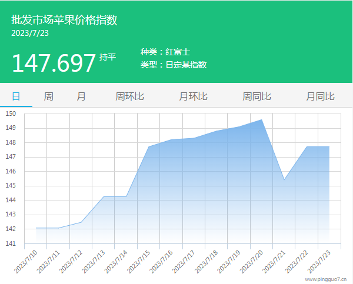Click the 2023/7/17 x-axis date label
The height and width of the screenshot is (284, 353).
(x=184, y=260)
